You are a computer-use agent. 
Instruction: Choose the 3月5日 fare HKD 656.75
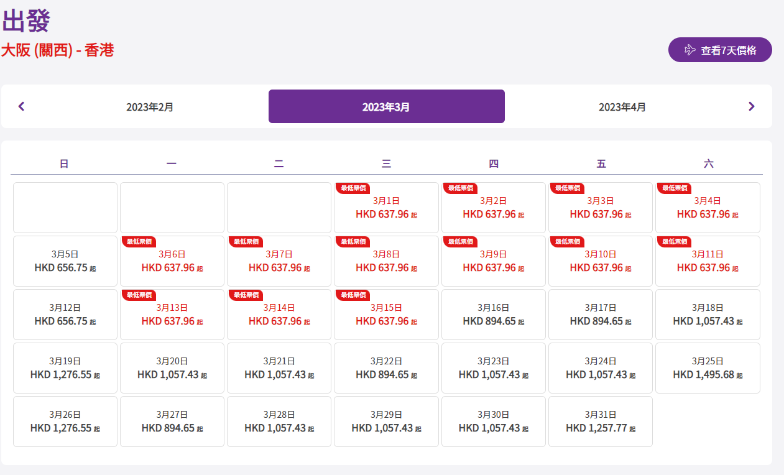click(x=65, y=261)
